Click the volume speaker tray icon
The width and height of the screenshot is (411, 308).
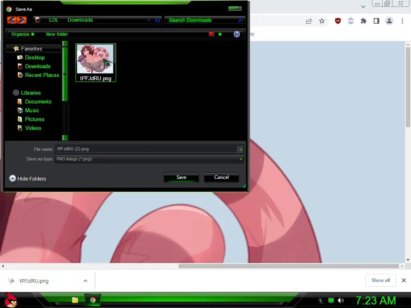[341, 300]
